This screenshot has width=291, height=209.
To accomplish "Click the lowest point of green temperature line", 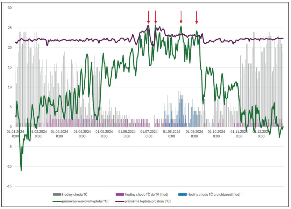I will click(21, 170).
